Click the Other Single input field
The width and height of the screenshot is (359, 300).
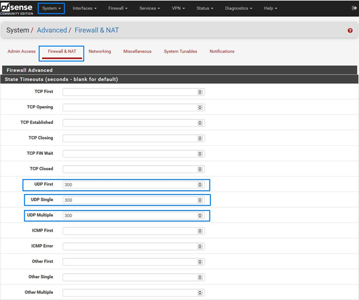(134, 277)
